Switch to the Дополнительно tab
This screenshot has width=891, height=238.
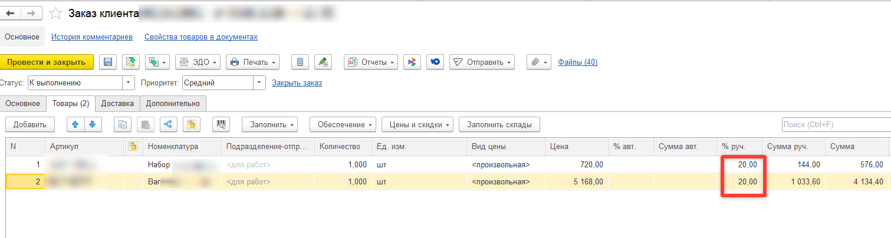(x=173, y=104)
